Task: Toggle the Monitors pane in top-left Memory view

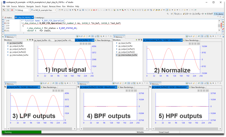Action: click(93, 36)
